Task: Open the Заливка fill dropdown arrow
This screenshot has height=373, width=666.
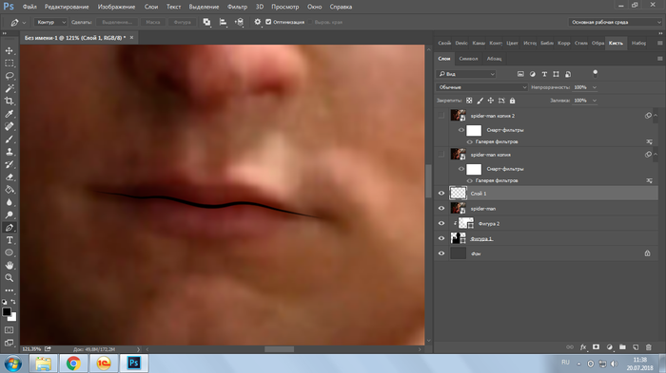Action: [595, 101]
